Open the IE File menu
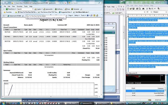This screenshot has height=105, width=168. pyautogui.click(x=5, y=6)
